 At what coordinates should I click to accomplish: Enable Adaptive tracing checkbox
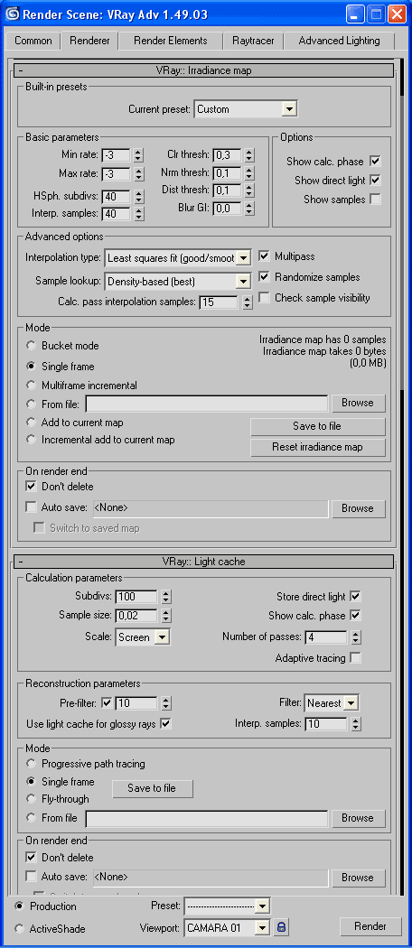[x=356, y=658]
